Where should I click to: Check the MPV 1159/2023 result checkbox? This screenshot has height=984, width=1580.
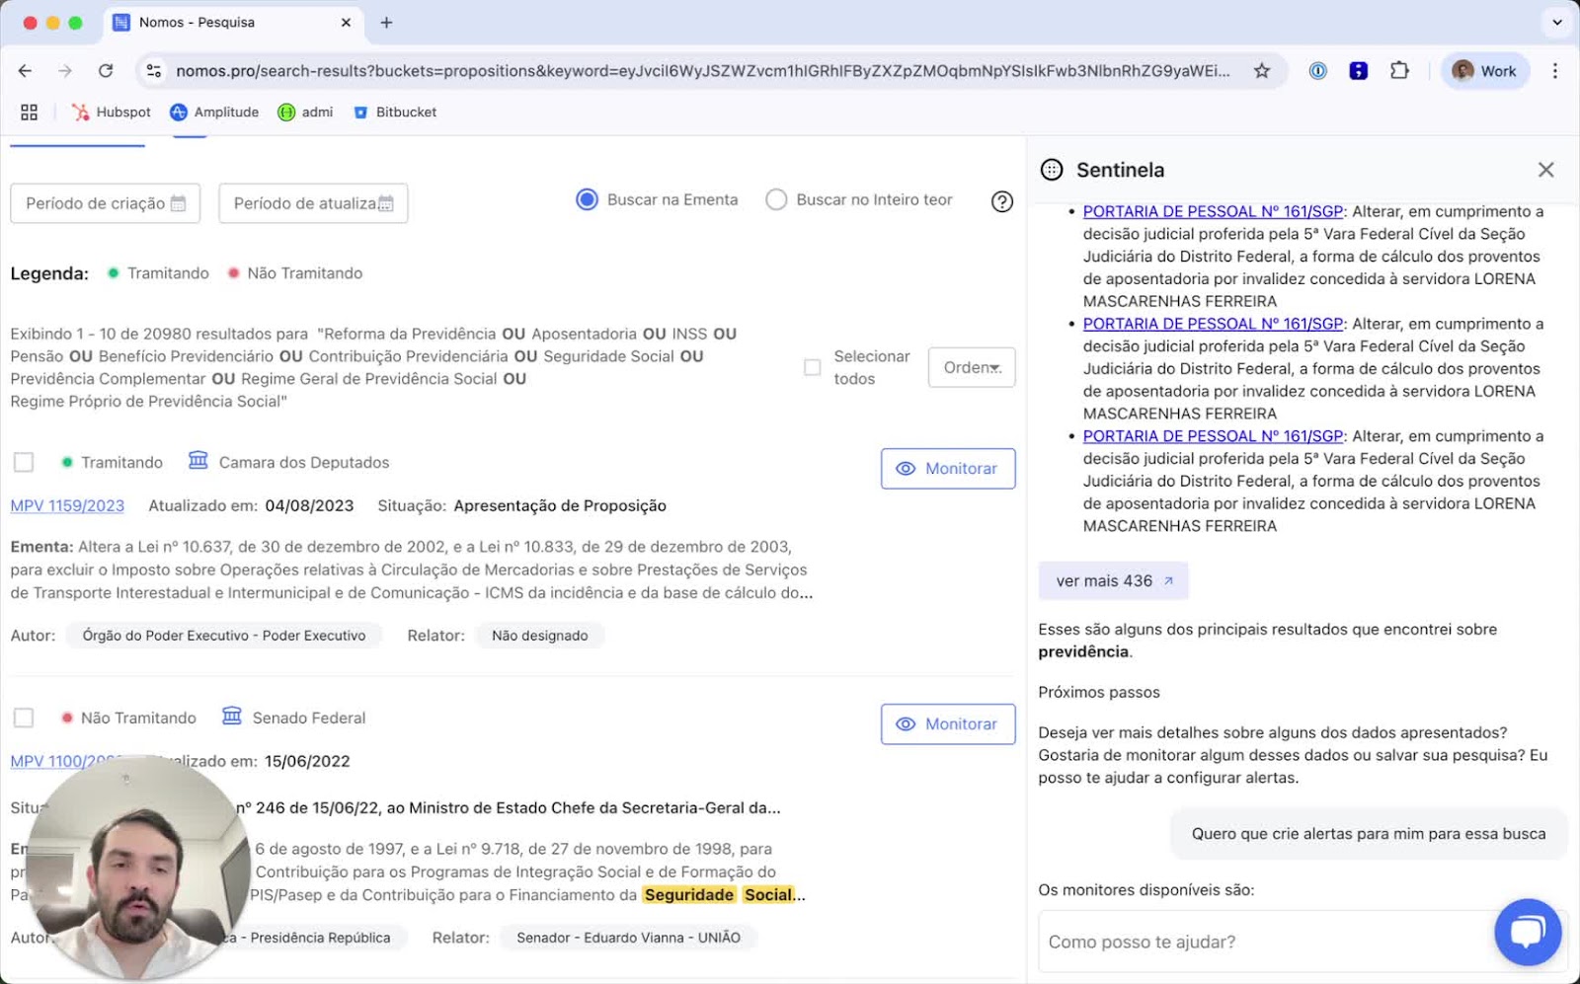tap(24, 463)
